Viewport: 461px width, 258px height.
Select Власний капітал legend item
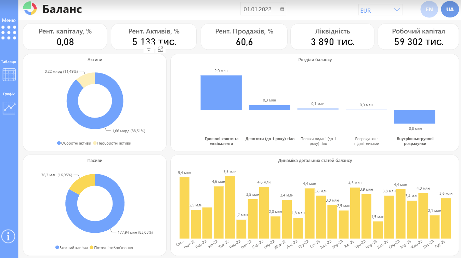pyautogui.click(x=71, y=248)
